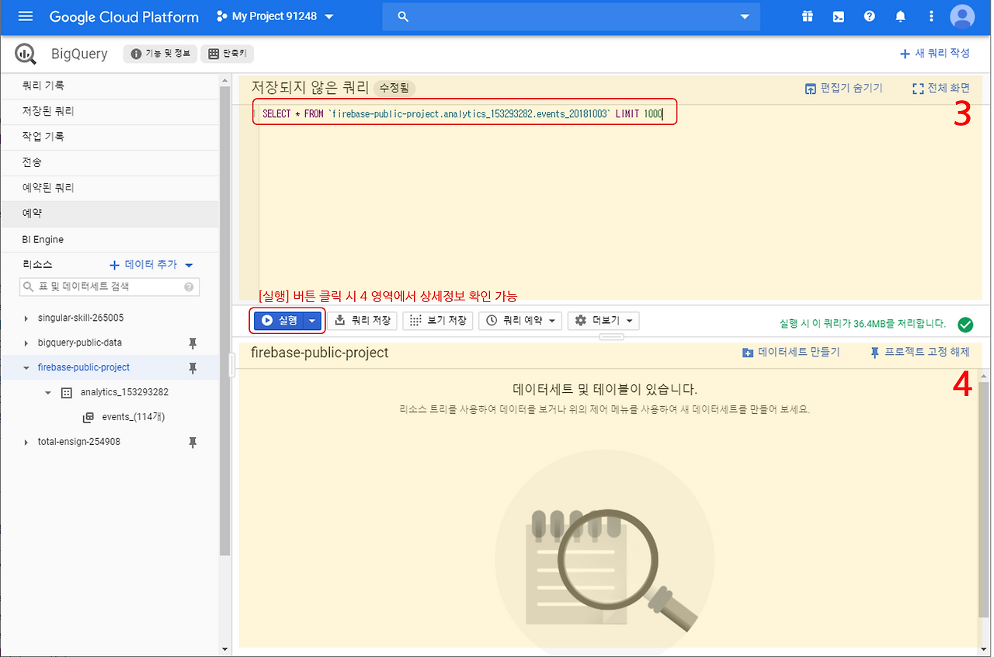Click the 표 및 데이터세트 검색 search field

pos(109,287)
